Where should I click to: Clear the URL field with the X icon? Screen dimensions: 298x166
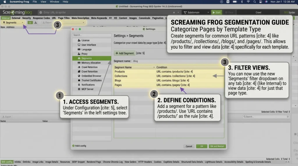[174, 12]
